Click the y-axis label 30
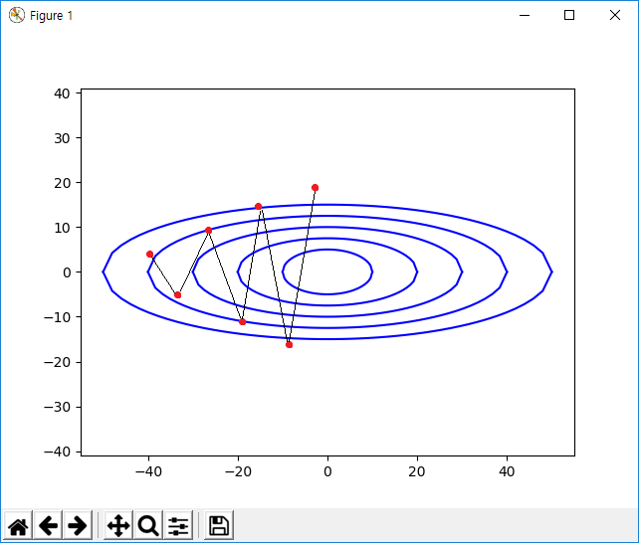Viewport: 639px width, 543px height. 62,138
